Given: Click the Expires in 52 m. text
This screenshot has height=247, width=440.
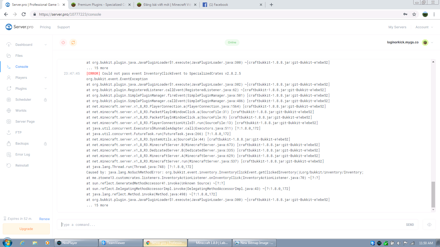Looking at the screenshot, I should coord(20,219).
